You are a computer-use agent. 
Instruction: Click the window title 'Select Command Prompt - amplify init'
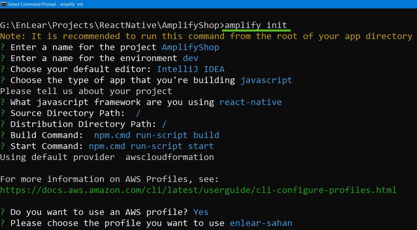[45, 4]
